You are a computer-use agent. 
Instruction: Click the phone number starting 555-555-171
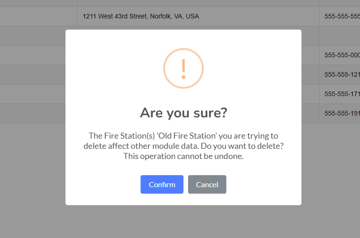(342, 94)
